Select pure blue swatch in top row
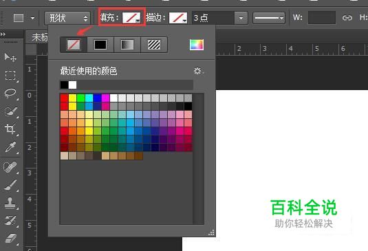 coord(97,98)
